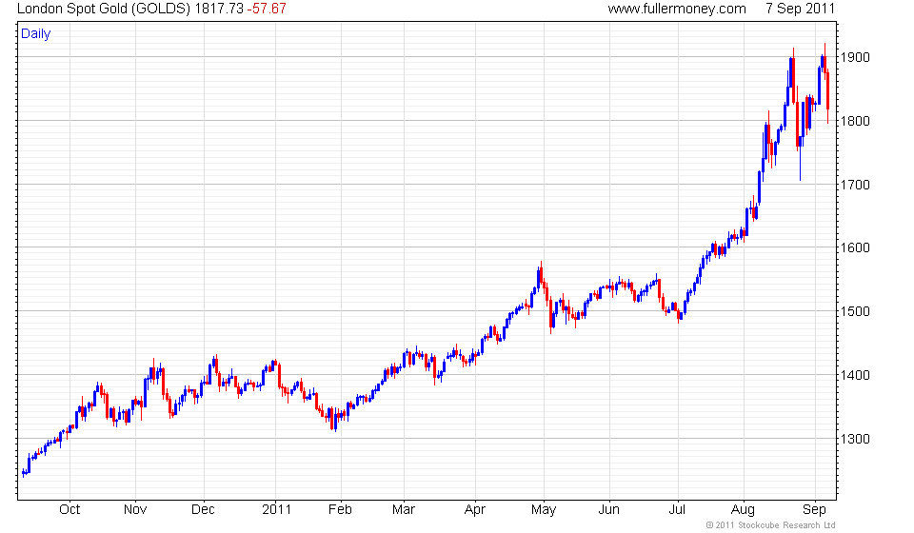Click the 1800 price axis label

855,121
